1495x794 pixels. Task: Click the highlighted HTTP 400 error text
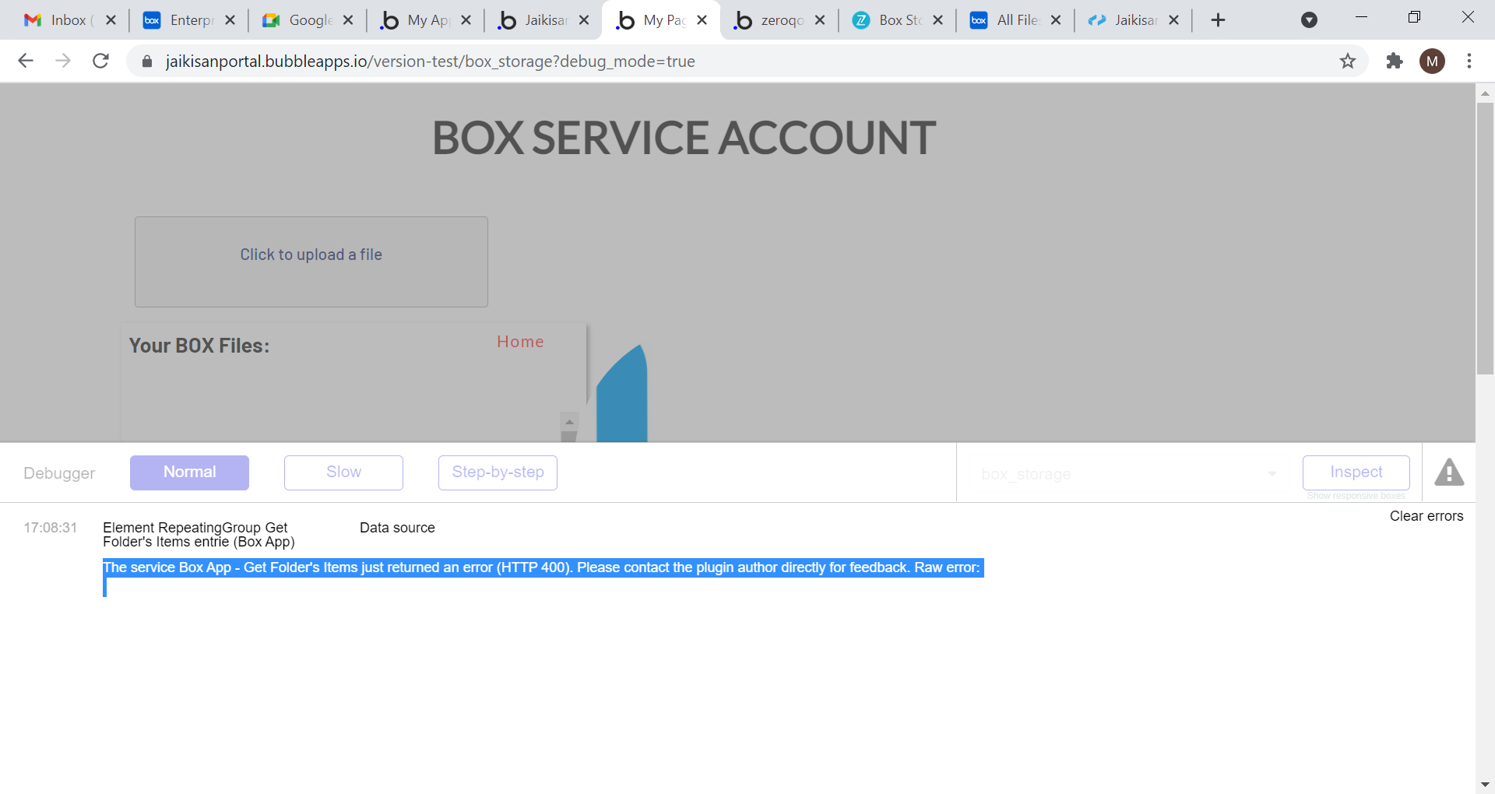coord(543,567)
